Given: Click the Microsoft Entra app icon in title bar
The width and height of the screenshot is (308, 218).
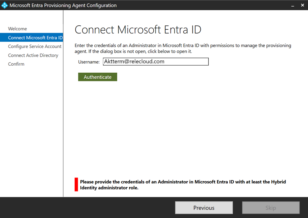Looking at the screenshot, I should tap(5, 5).
